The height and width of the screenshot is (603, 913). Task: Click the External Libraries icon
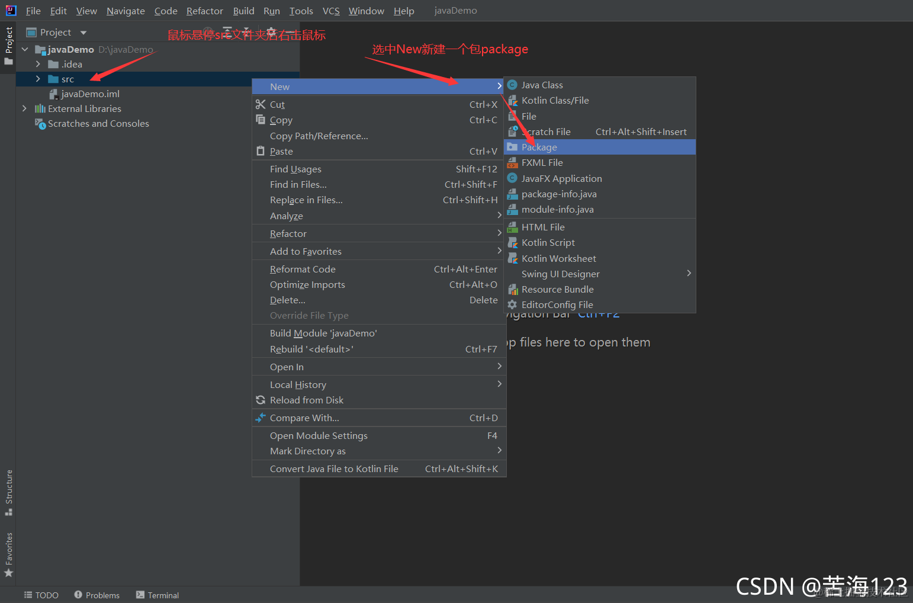pos(40,108)
